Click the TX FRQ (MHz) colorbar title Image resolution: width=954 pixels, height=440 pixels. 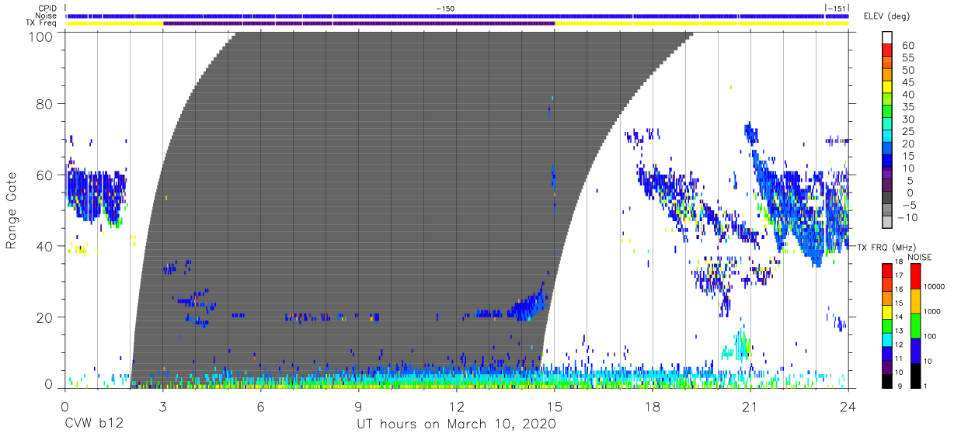pos(888,247)
